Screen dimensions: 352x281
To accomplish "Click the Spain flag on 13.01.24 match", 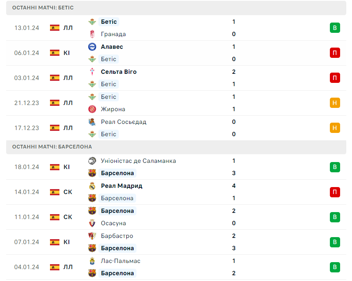I will pos(55,27).
